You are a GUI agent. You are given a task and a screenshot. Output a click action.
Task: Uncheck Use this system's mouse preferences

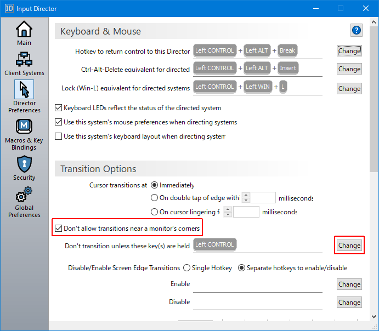click(59, 122)
